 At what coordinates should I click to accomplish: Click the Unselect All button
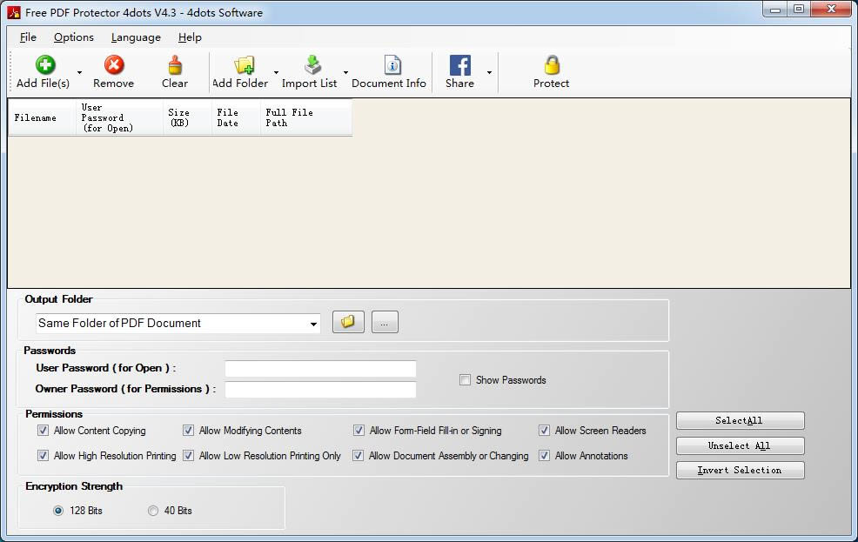(x=741, y=445)
